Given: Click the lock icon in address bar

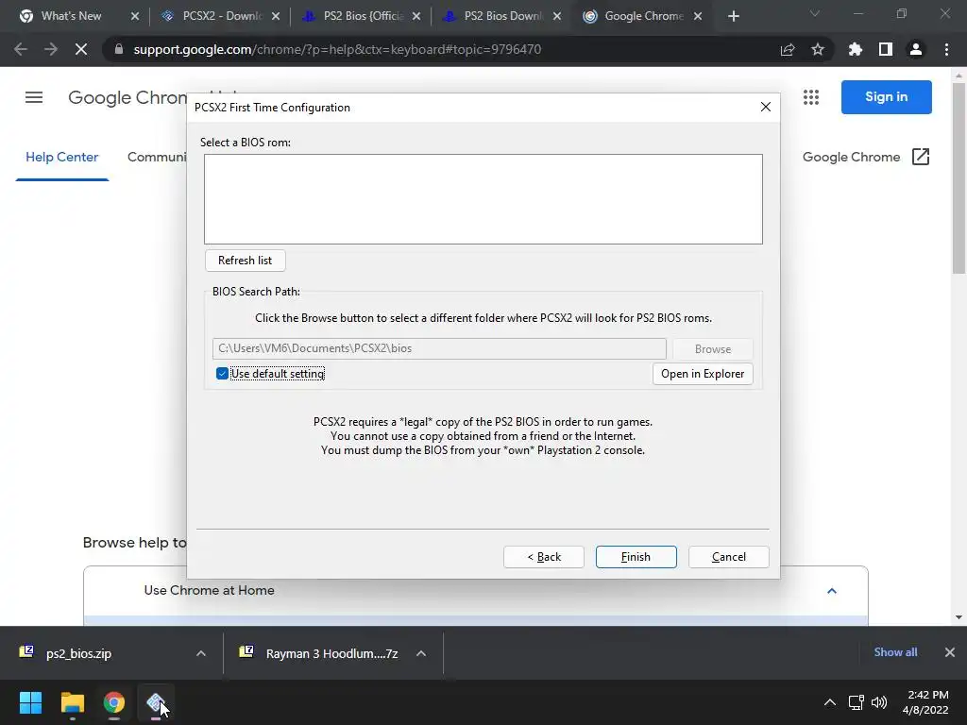Looking at the screenshot, I should (x=119, y=49).
